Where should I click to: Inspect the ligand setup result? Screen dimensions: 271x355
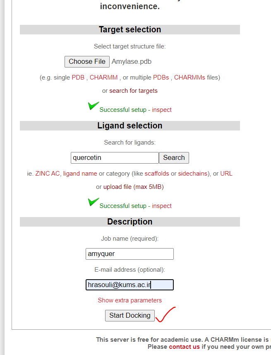pyautogui.click(x=162, y=205)
